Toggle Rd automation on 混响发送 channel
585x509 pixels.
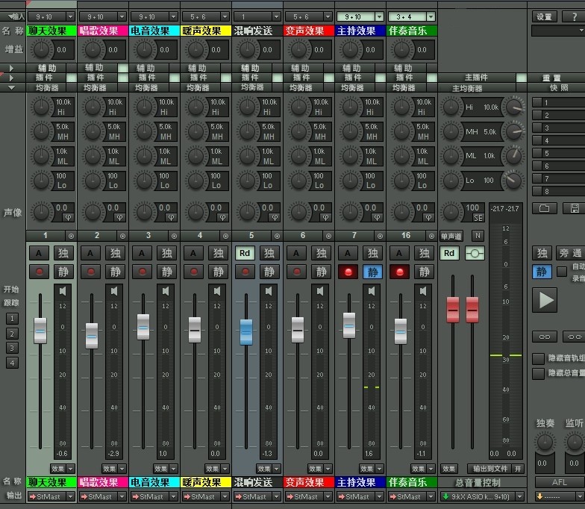tap(245, 254)
